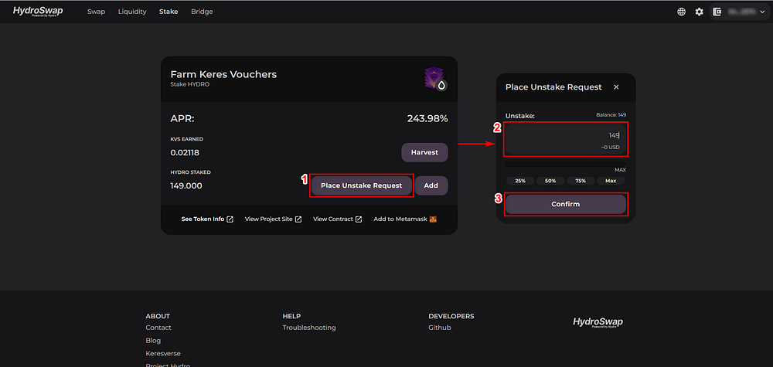Screen dimensions: 773x367
Task: Open settings gear icon in header
Action: click(x=699, y=12)
